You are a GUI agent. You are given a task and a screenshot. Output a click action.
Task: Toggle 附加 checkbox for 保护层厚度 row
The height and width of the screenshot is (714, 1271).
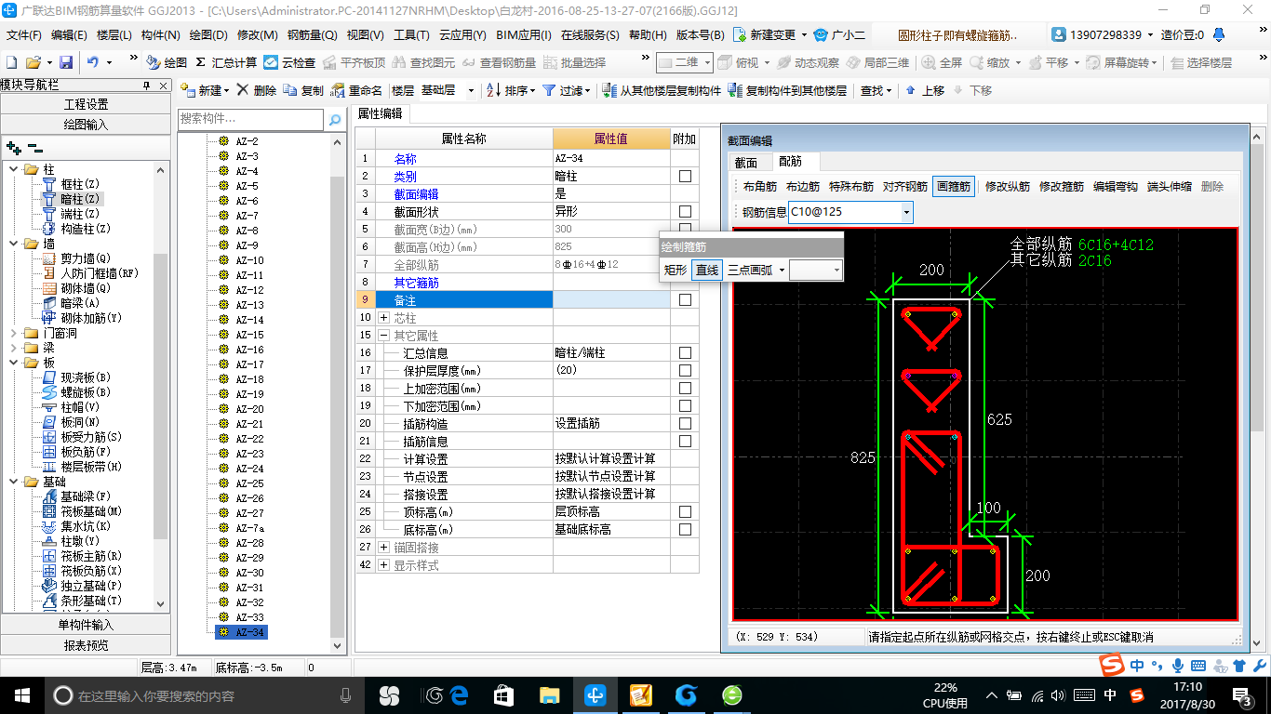pyautogui.click(x=685, y=370)
